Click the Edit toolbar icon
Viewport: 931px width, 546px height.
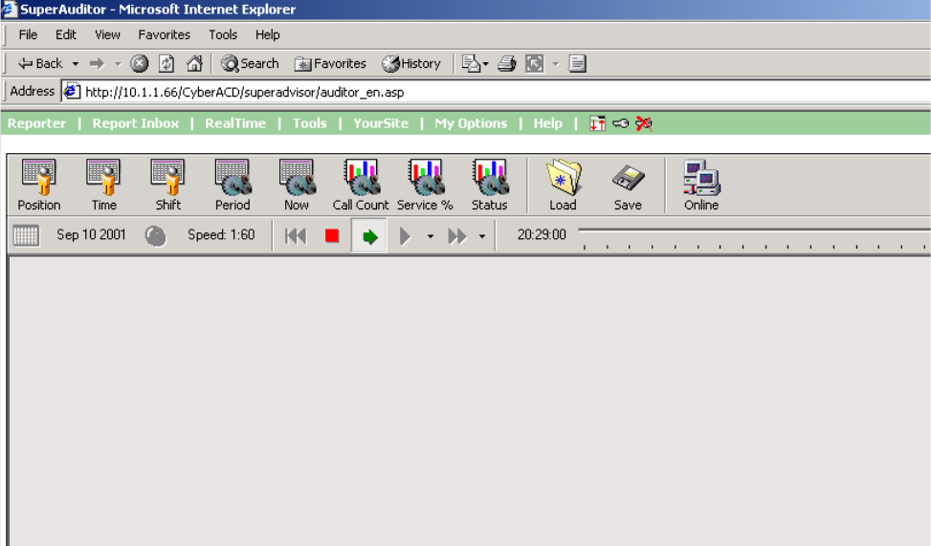[534, 63]
